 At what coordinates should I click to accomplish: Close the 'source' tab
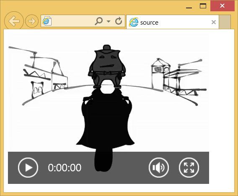pyautogui.click(x=214, y=22)
